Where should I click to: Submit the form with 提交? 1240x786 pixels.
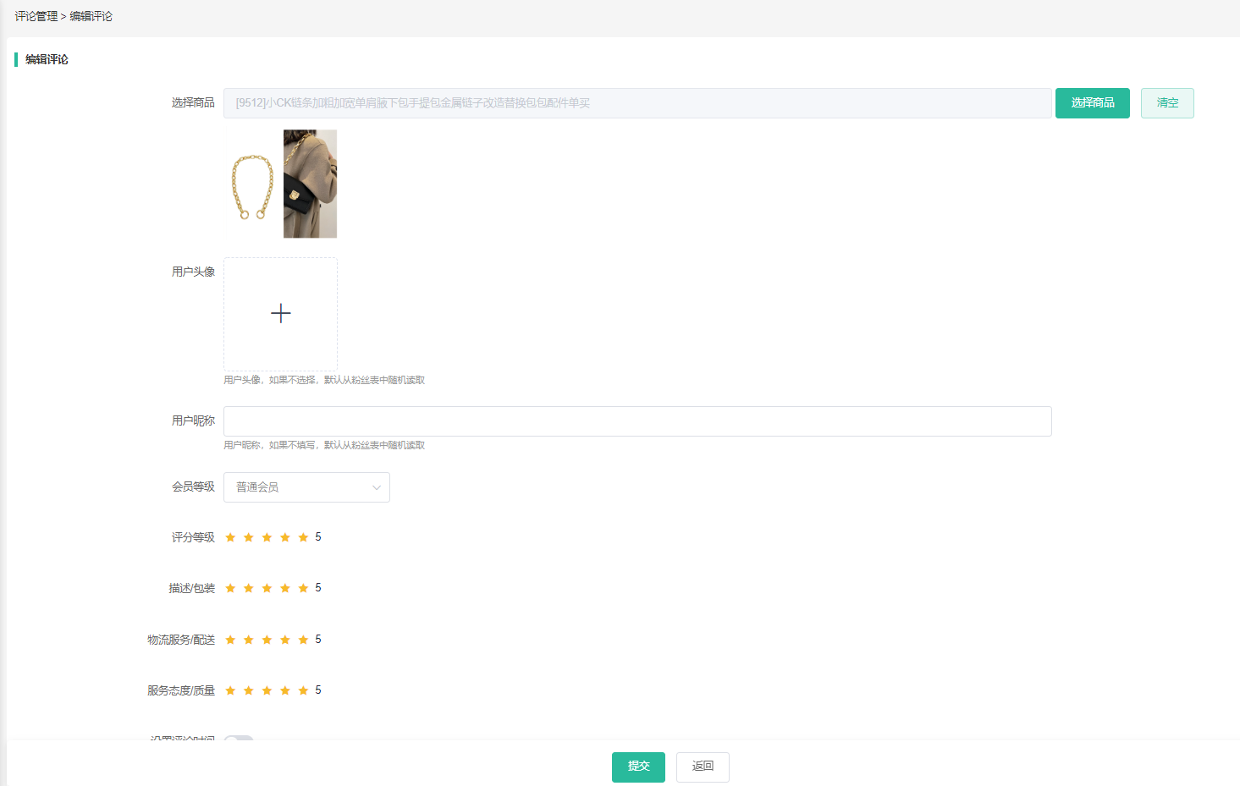(x=638, y=767)
